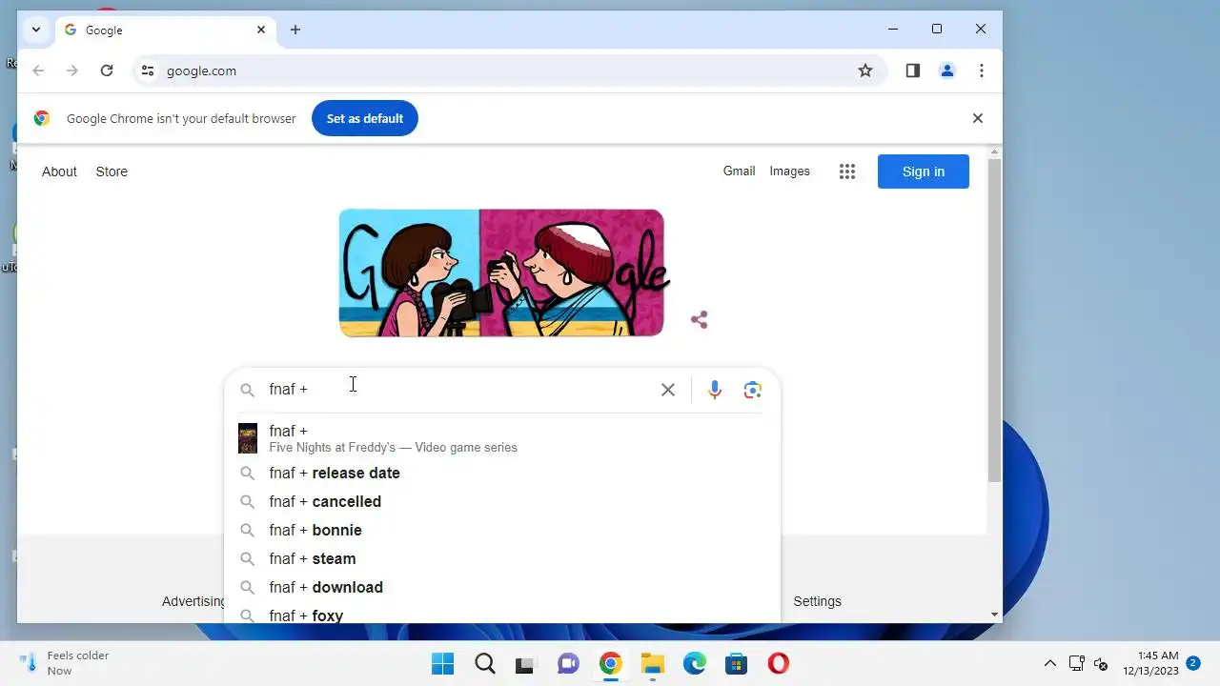This screenshot has height=686, width=1220.
Task: Open the Chrome tab search dropdown arrow
Action: coord(35,30)
